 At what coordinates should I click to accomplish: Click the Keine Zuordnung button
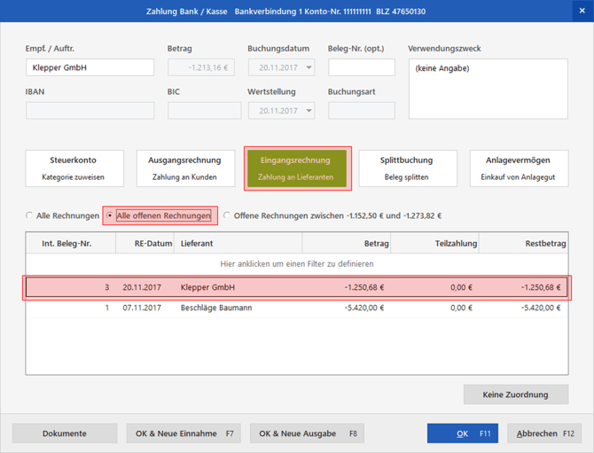coord(516,394)
